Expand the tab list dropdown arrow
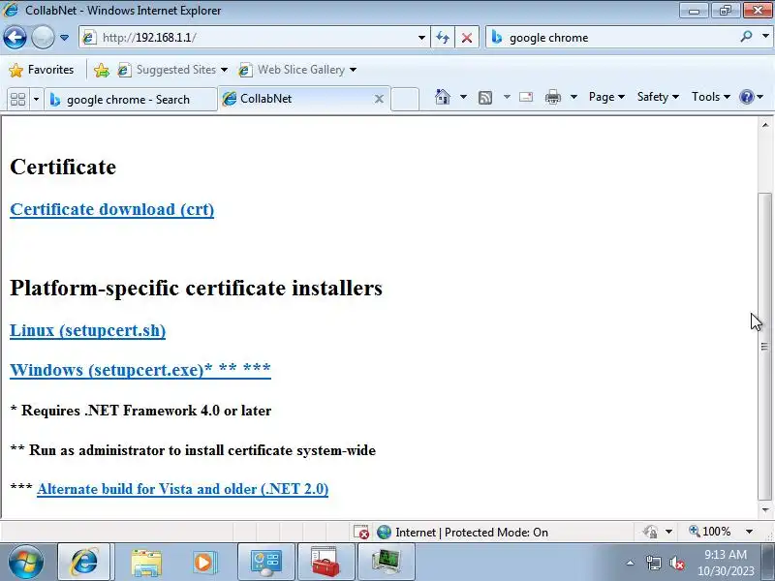 point(36,100)
